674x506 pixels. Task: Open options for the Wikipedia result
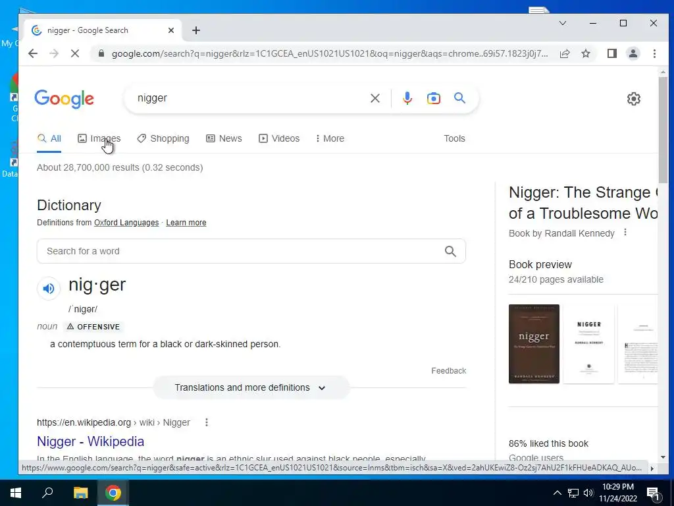coord(206,422)
